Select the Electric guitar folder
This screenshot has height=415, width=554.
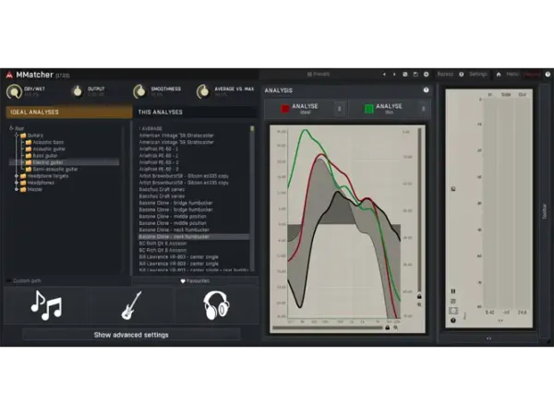click(x=64, y=162)
